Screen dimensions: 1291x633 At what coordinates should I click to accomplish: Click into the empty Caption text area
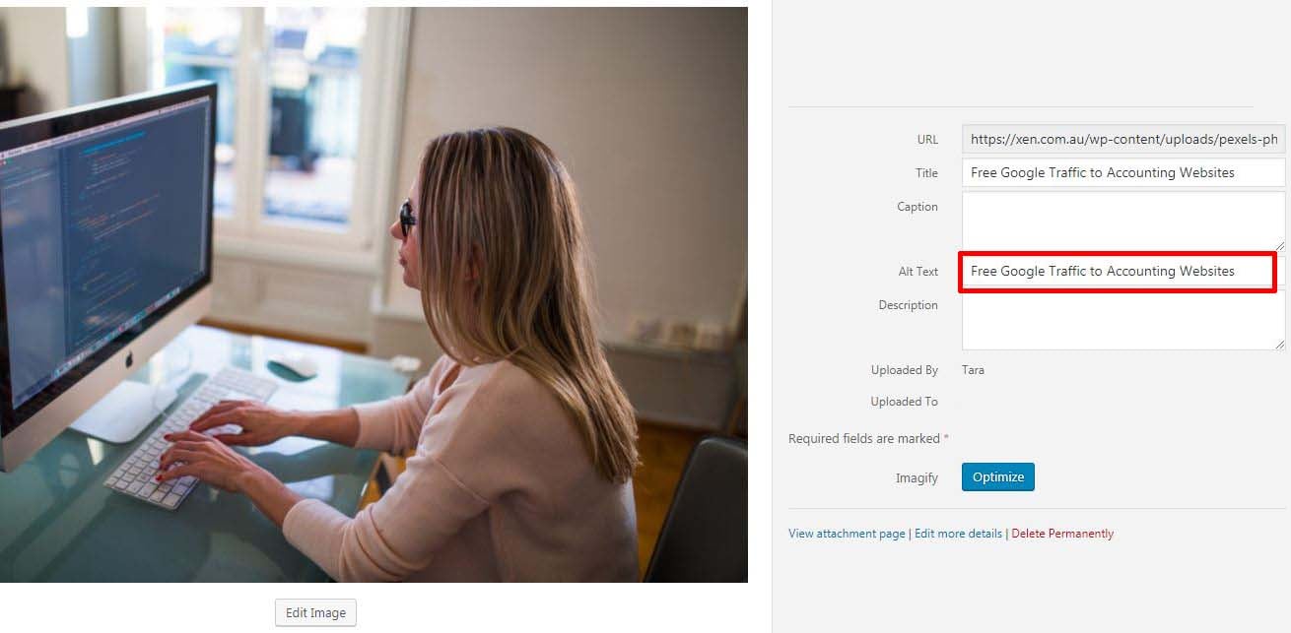pos(1123,222)
